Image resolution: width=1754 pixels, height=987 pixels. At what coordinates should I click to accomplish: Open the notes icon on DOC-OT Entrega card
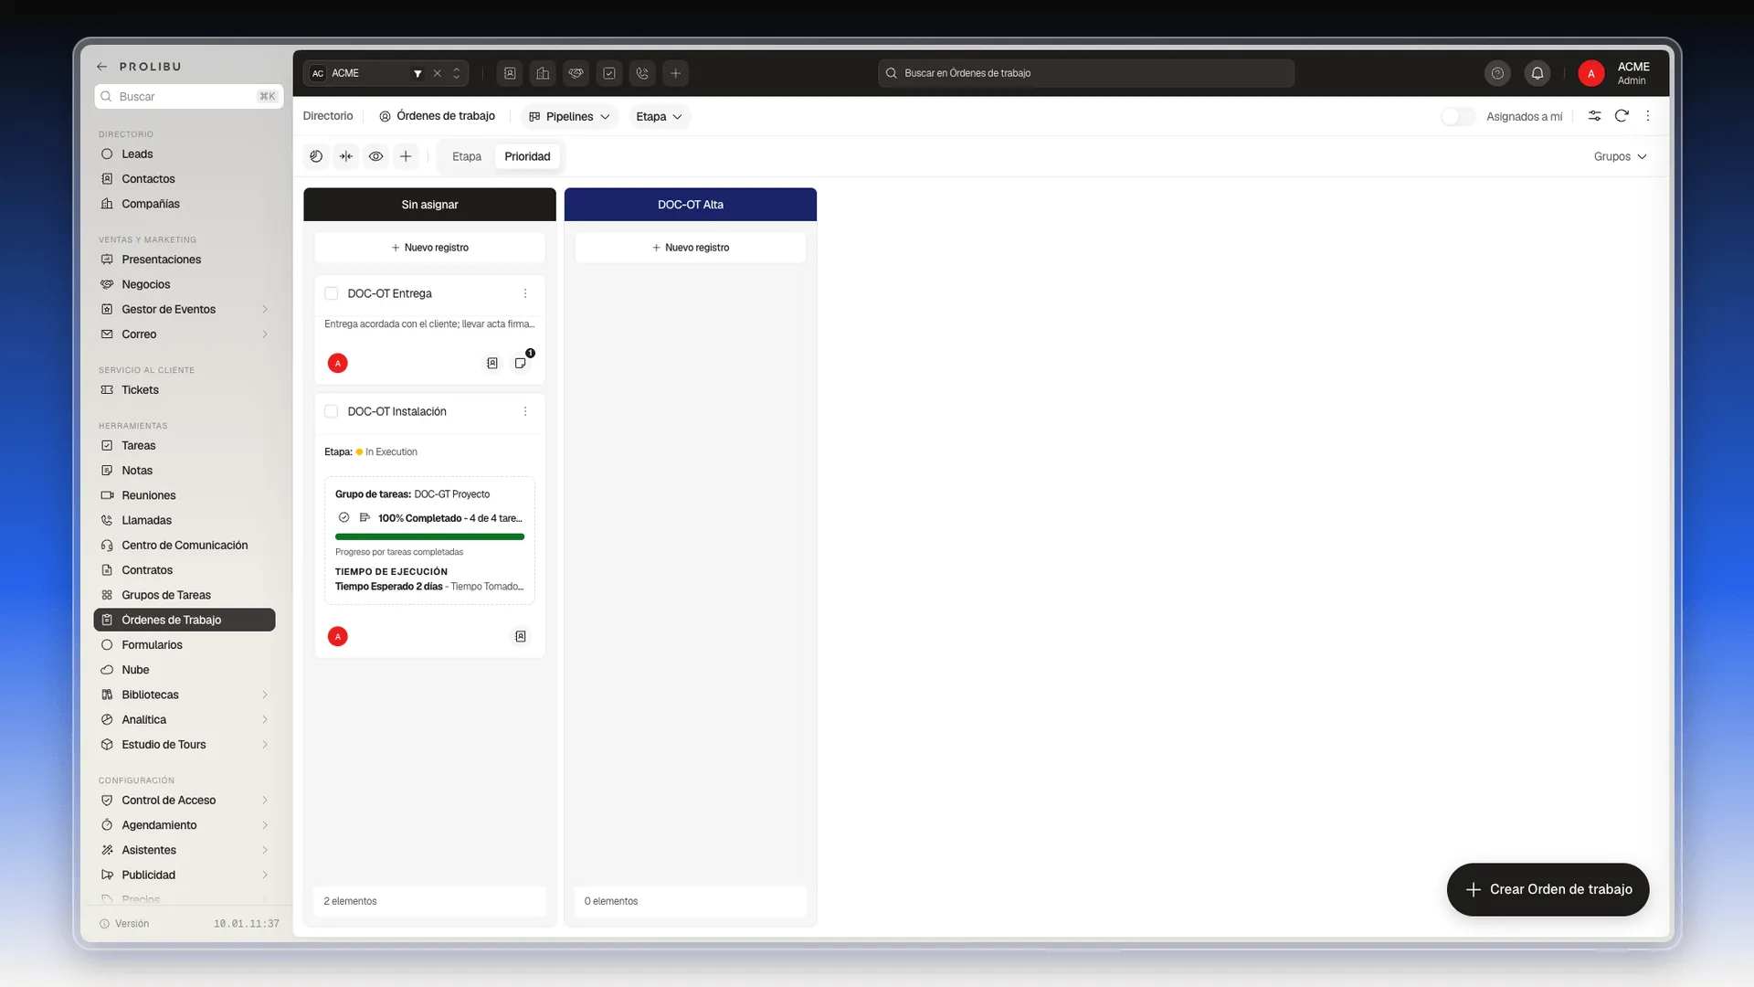point(521,363)
